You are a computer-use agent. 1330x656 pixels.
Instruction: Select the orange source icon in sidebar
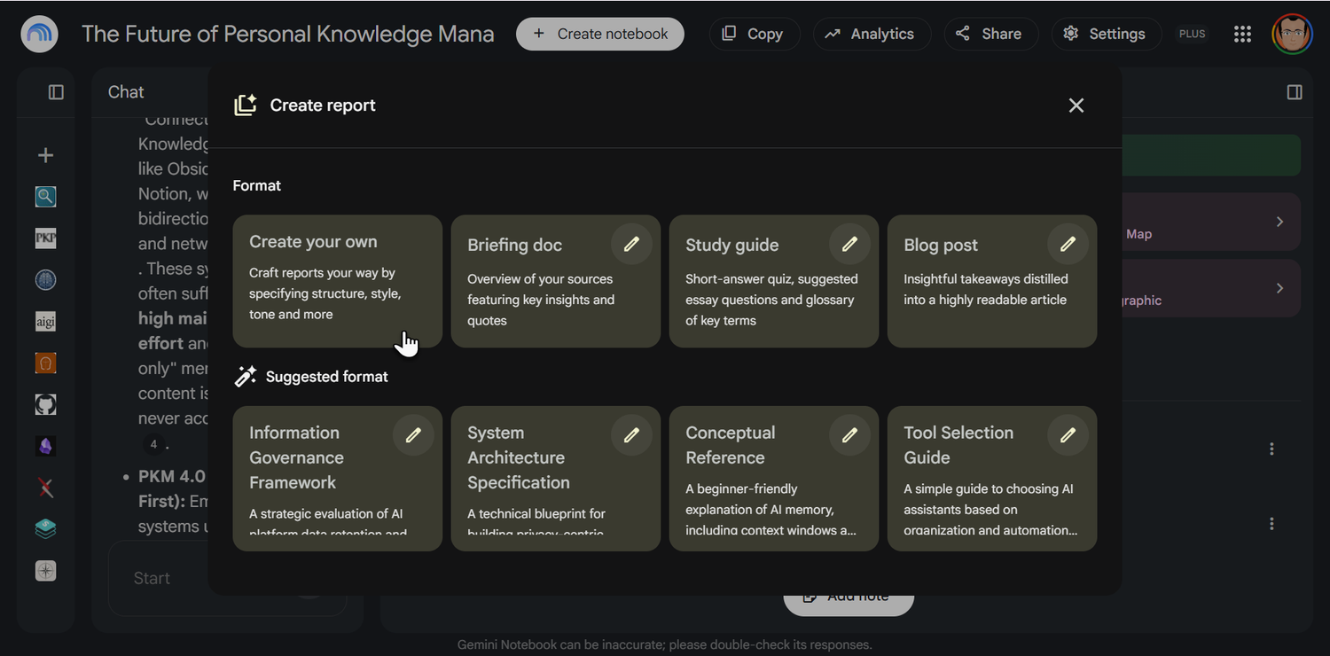45,363
